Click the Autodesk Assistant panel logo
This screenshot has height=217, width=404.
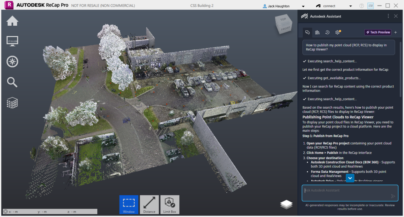point(304,16)
